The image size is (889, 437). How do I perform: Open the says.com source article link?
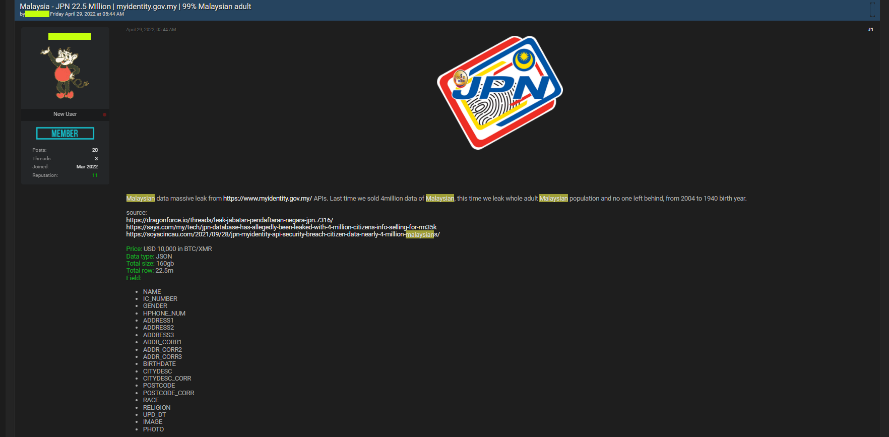tap(281, 227)
